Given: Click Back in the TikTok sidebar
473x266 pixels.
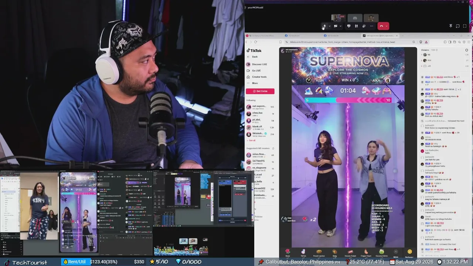Looking at the screenshot, I should point(252,57).
